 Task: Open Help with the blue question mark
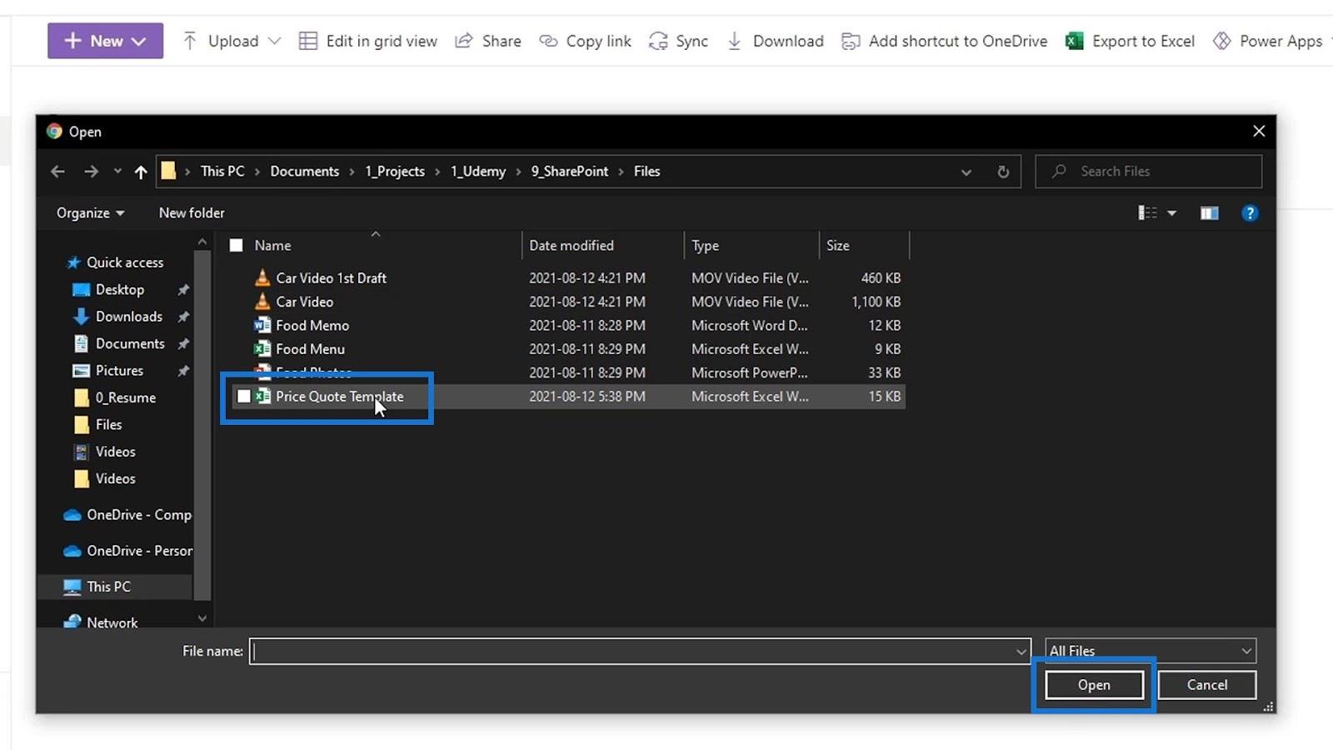(1250, 213)
